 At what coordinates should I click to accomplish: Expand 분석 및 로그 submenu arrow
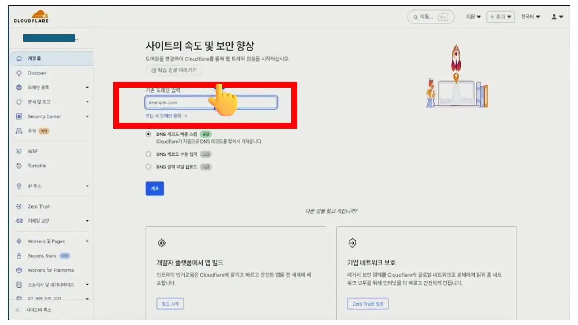coord(87,102)
